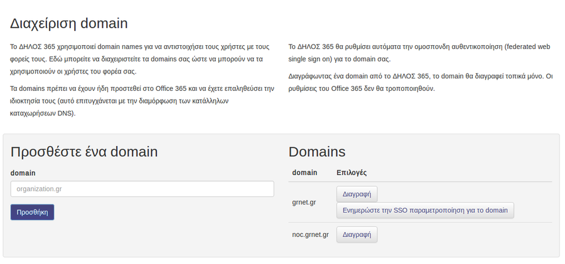This screenshot has height=264, width=565.
Task: Click the domain label above the input
Action: pyautogui.click(x=23, y=173)
